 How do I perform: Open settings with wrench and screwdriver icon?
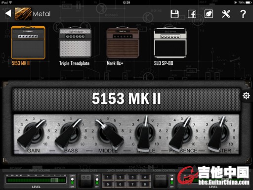pos(226,14)
